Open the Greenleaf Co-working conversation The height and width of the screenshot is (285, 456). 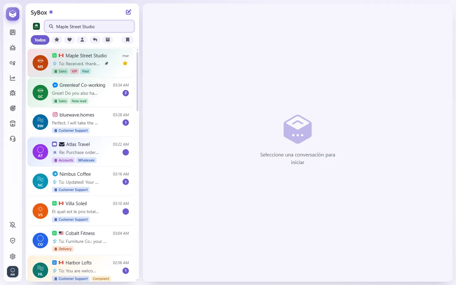[x=81, y=92]
